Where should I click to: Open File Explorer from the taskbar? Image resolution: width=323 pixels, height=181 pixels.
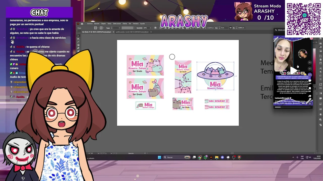click(217, 157)
